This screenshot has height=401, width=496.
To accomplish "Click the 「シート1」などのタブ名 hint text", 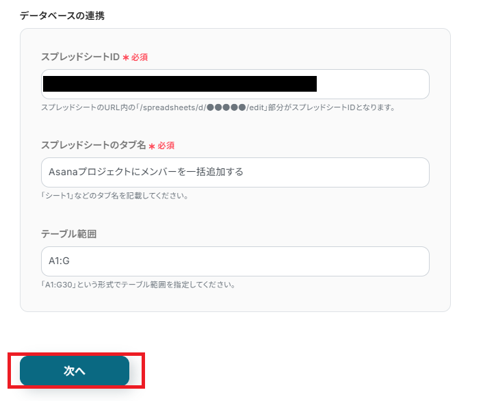I will 114,196.
